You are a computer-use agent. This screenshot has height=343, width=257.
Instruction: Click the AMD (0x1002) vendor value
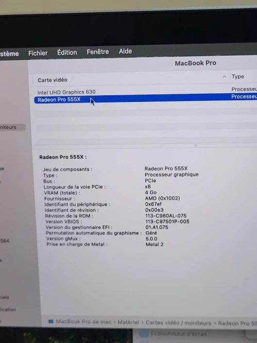[x=162, y=198]
